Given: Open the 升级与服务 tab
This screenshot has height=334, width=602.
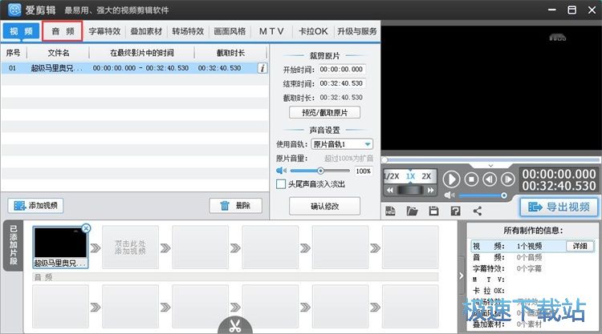Looking at the screenshot, I should pos(356,31).
